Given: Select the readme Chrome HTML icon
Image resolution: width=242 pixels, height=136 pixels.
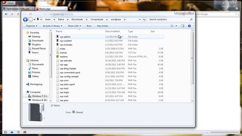Looking at the screenshot, I should [x=58, y=57].
